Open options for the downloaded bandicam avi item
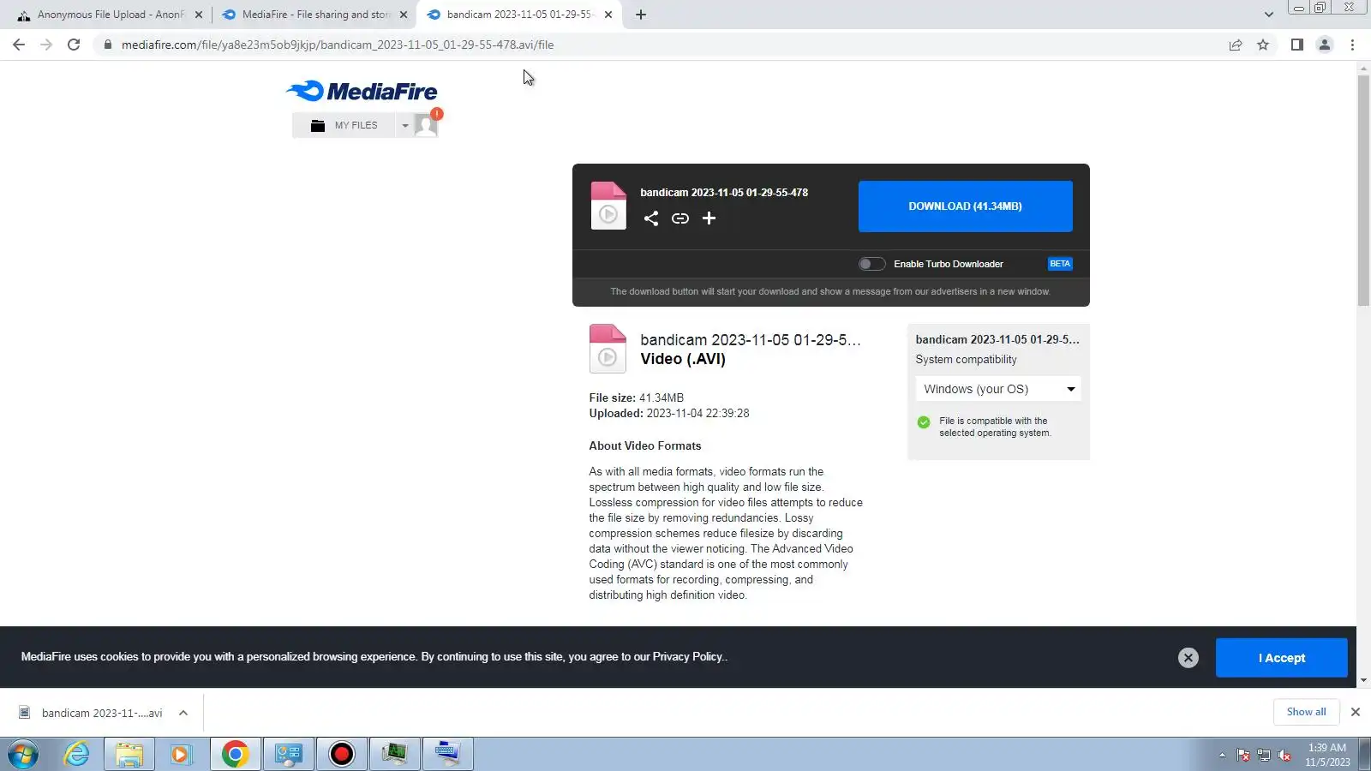This screenshot has height=771, width=1371. 183,713
